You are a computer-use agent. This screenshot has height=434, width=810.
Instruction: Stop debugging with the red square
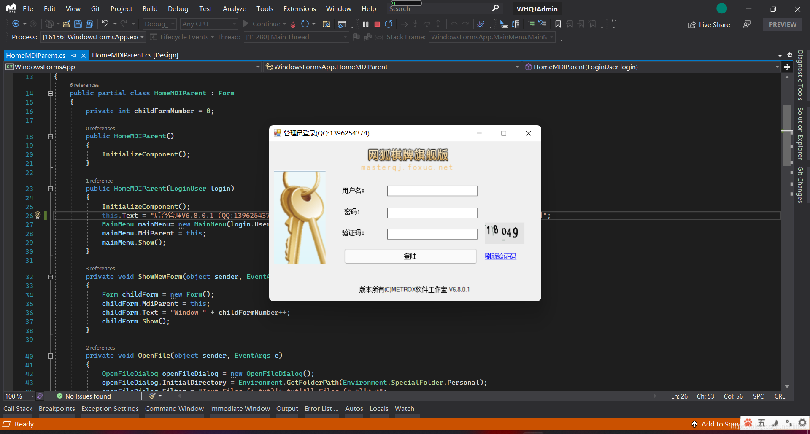coord(377,24)
